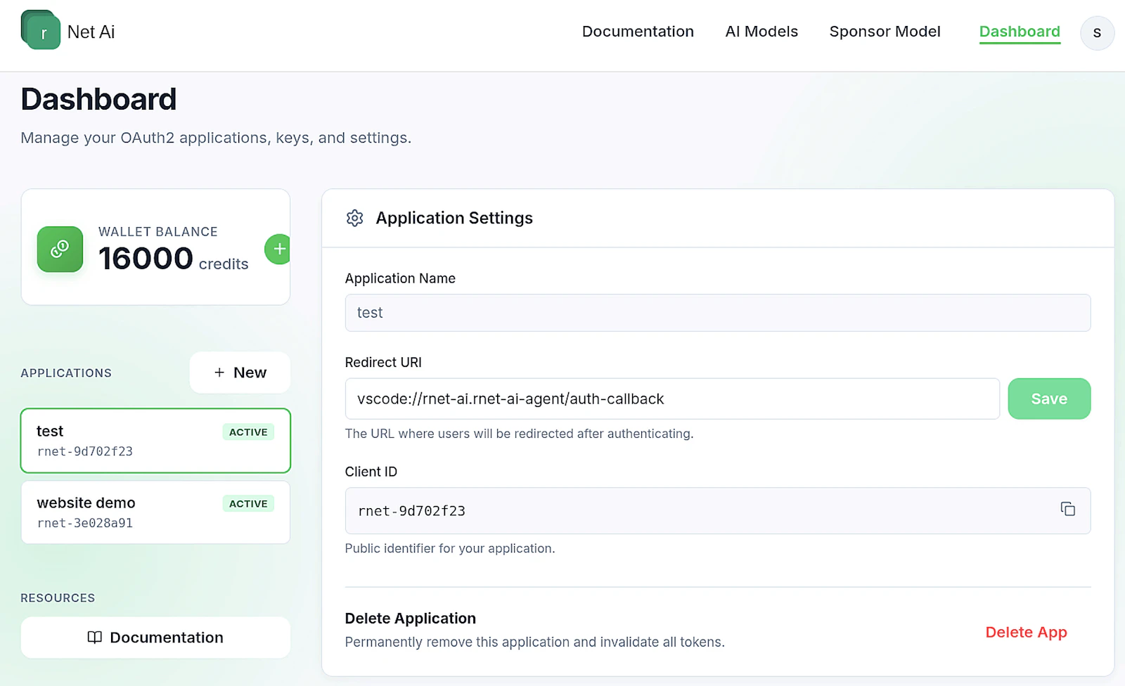Viewport: 1125px width, 686px height.
Task: Click the Application Name field
Action: pos(718,313)
